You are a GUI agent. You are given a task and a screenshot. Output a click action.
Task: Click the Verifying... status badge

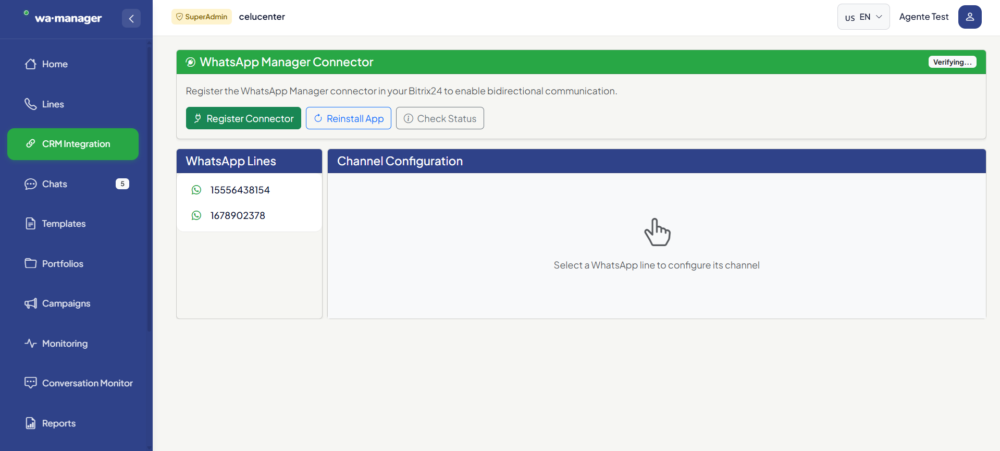tap(952, 62)
